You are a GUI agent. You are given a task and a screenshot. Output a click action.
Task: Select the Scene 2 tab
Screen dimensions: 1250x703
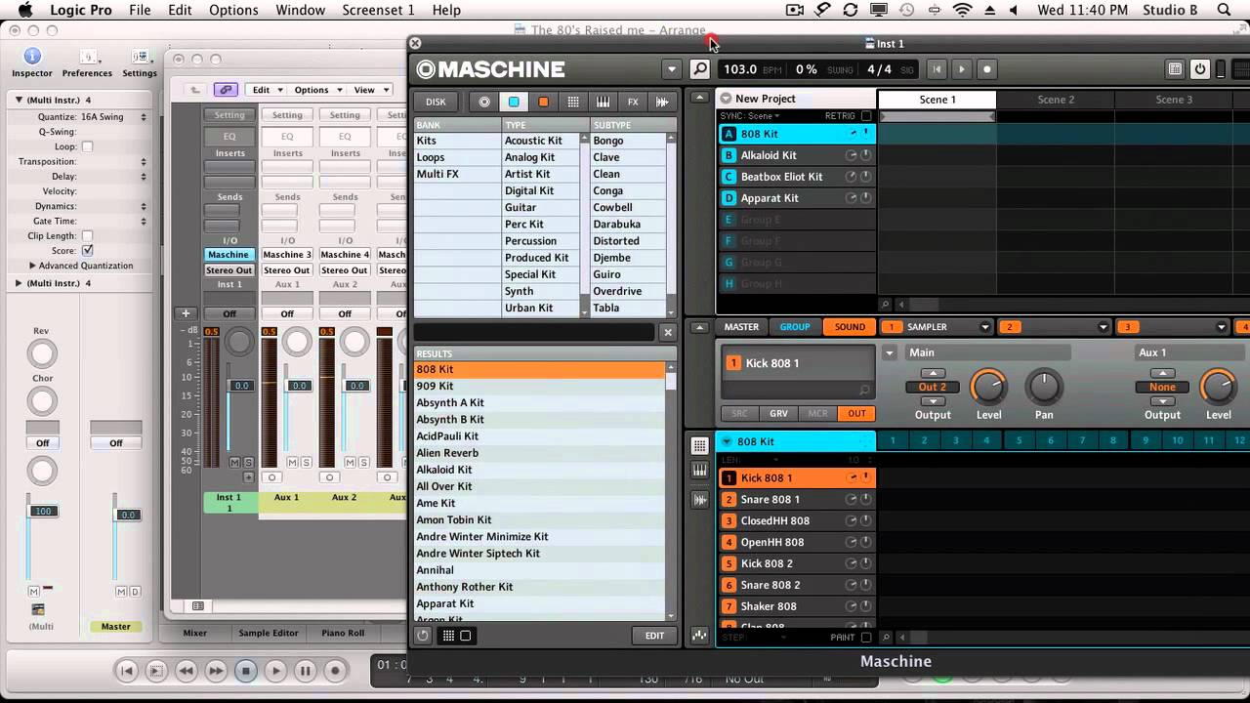[1056, 100]
